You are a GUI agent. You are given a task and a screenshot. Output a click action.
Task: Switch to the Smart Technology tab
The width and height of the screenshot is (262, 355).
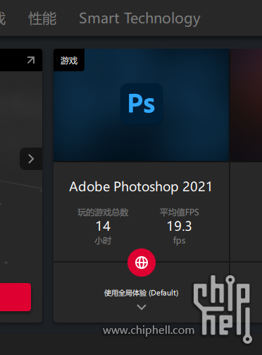139,18
